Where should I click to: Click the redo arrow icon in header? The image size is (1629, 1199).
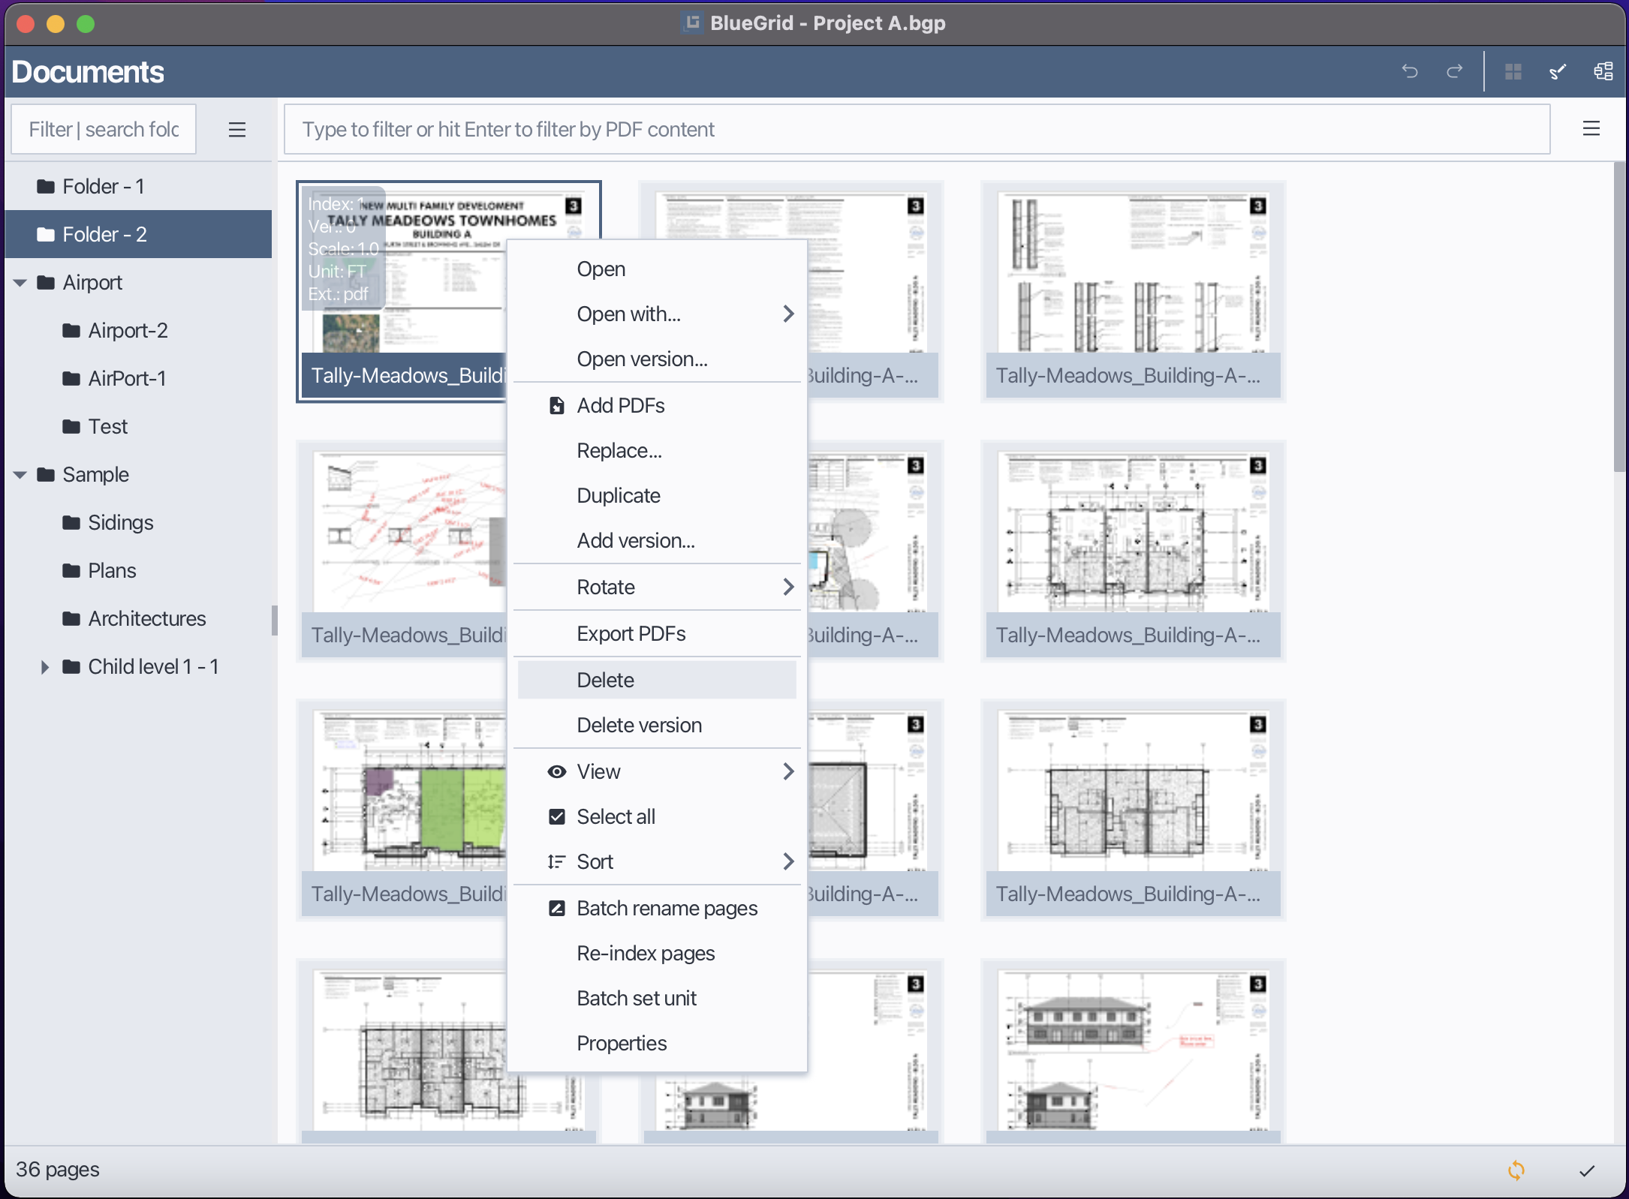pyautogui.click(x=1454, y=71)
